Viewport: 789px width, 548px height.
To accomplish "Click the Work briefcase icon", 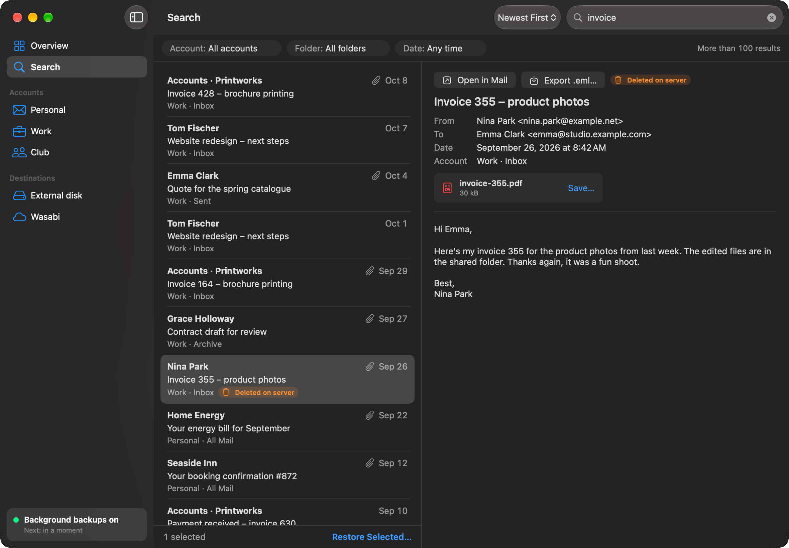I will (x=19, y=131).
